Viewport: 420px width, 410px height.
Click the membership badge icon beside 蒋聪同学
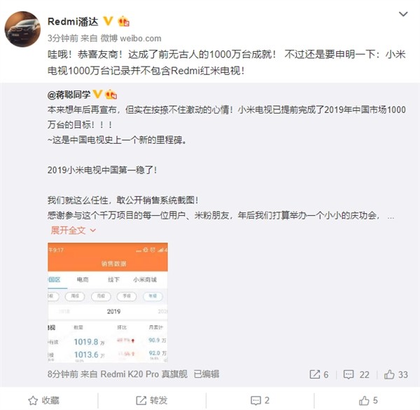[x=111, y=94]
